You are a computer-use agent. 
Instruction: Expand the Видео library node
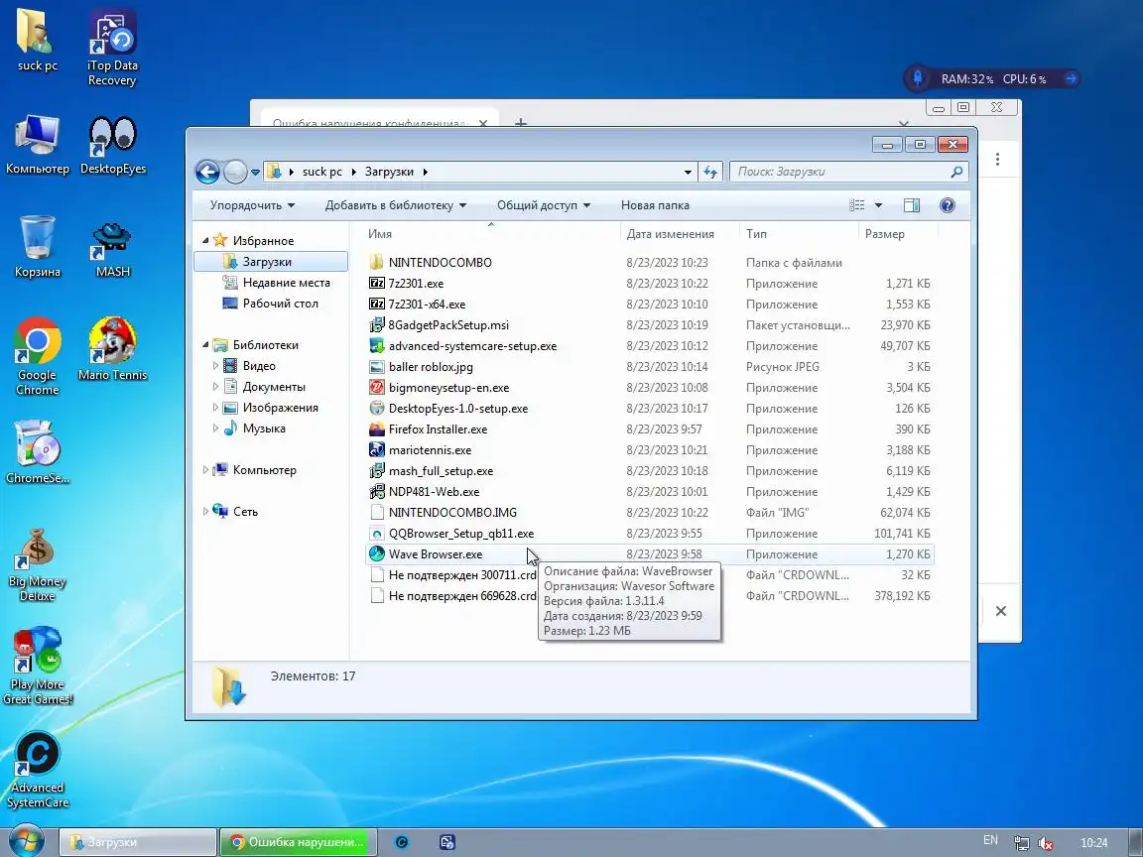coord(215,366)
